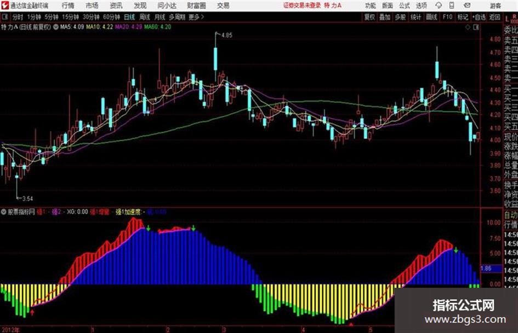Image resolution: width=518 pixels, height=333 pixels.
Task: Click the XG: 0.00 indicator value
Action: click(x=77, y=212)
